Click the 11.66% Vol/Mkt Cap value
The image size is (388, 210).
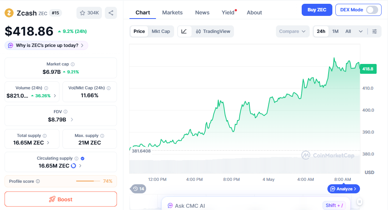click(x=90, y=95)
